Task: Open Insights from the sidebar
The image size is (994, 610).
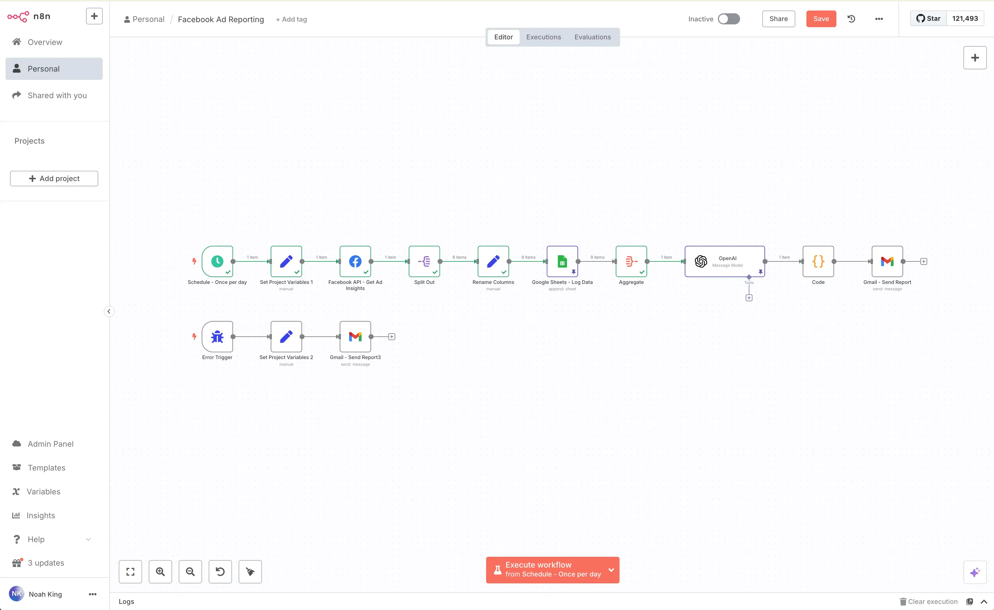Action: pos(54,515)
